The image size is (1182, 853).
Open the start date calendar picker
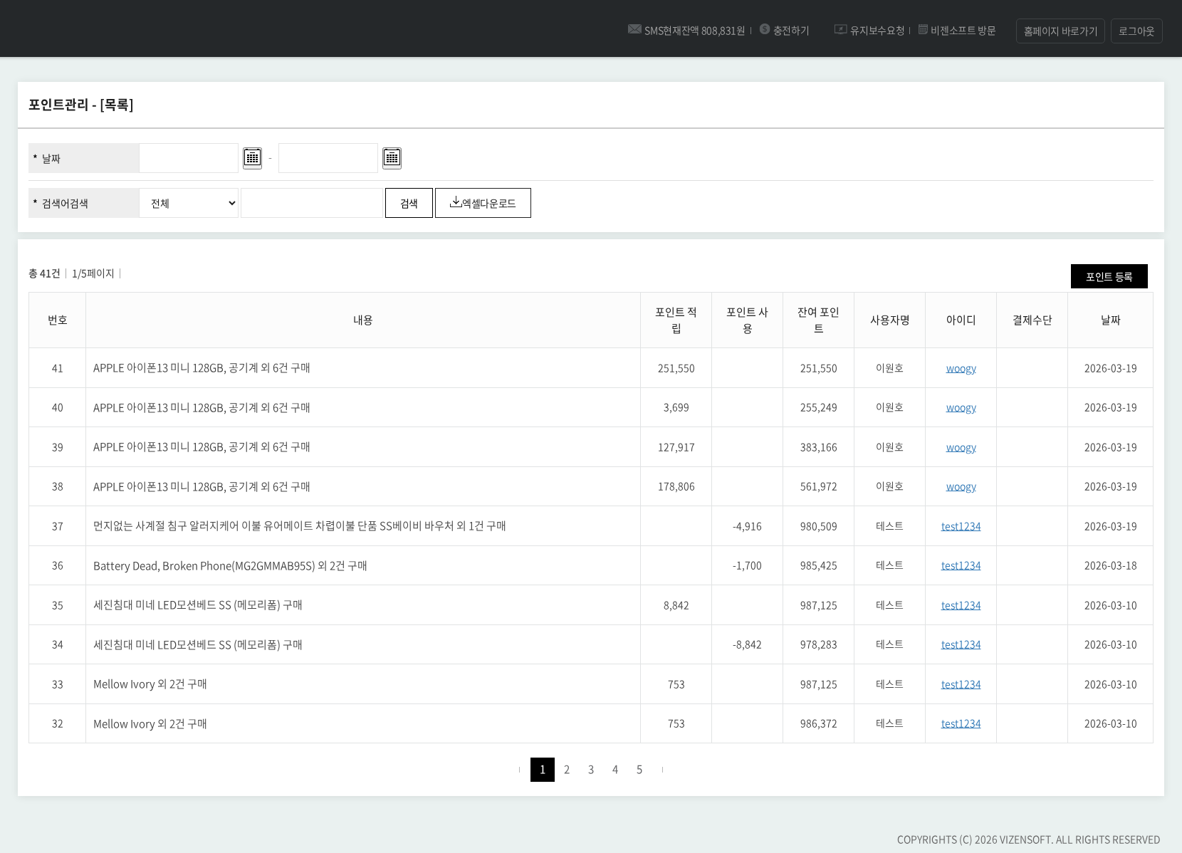click(252, 157)
